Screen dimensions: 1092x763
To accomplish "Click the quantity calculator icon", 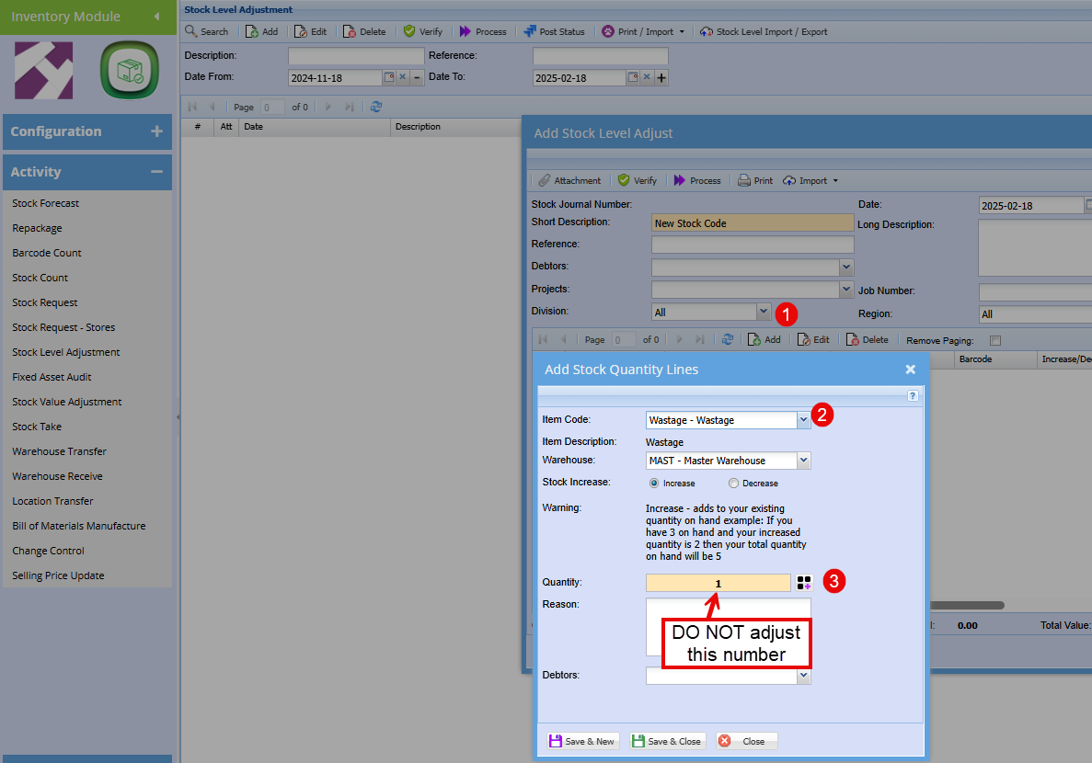I will click(805, 583).
